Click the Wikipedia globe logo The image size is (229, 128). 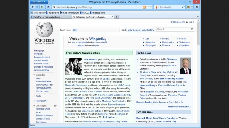(x=44, y=30)
